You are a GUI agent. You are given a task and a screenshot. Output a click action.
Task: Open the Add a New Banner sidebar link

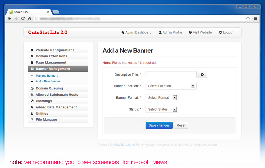coord(48,81)
